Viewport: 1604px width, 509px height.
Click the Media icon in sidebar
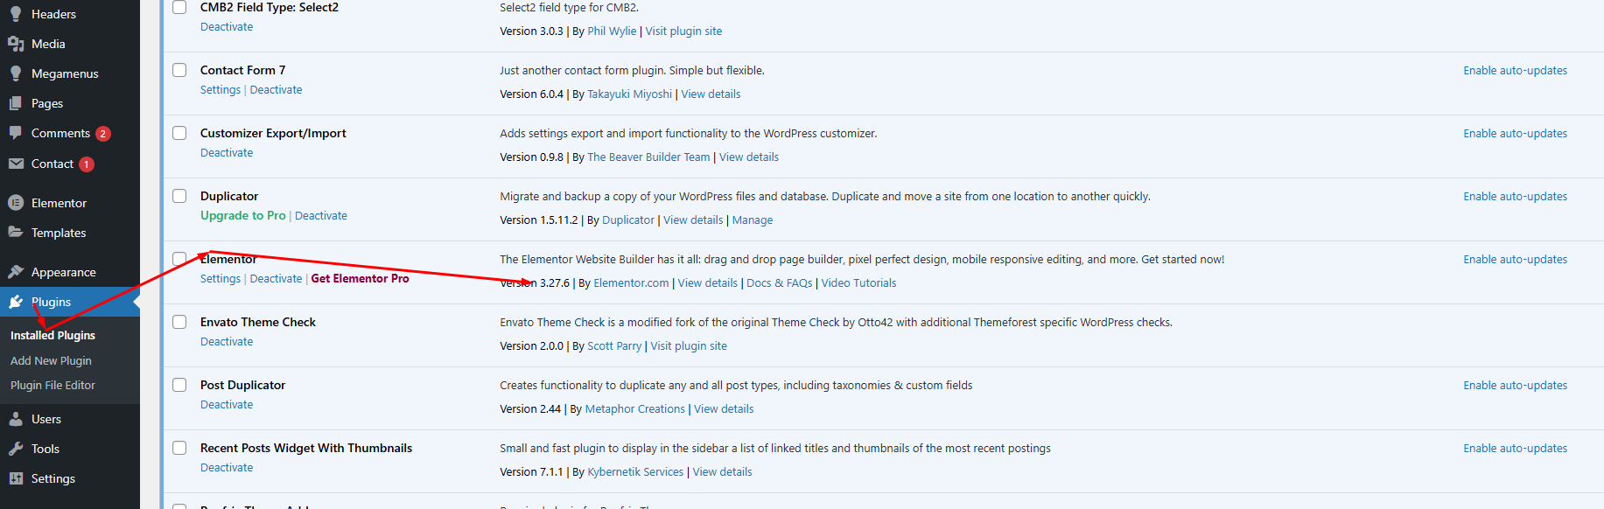(x=16, y=44)
